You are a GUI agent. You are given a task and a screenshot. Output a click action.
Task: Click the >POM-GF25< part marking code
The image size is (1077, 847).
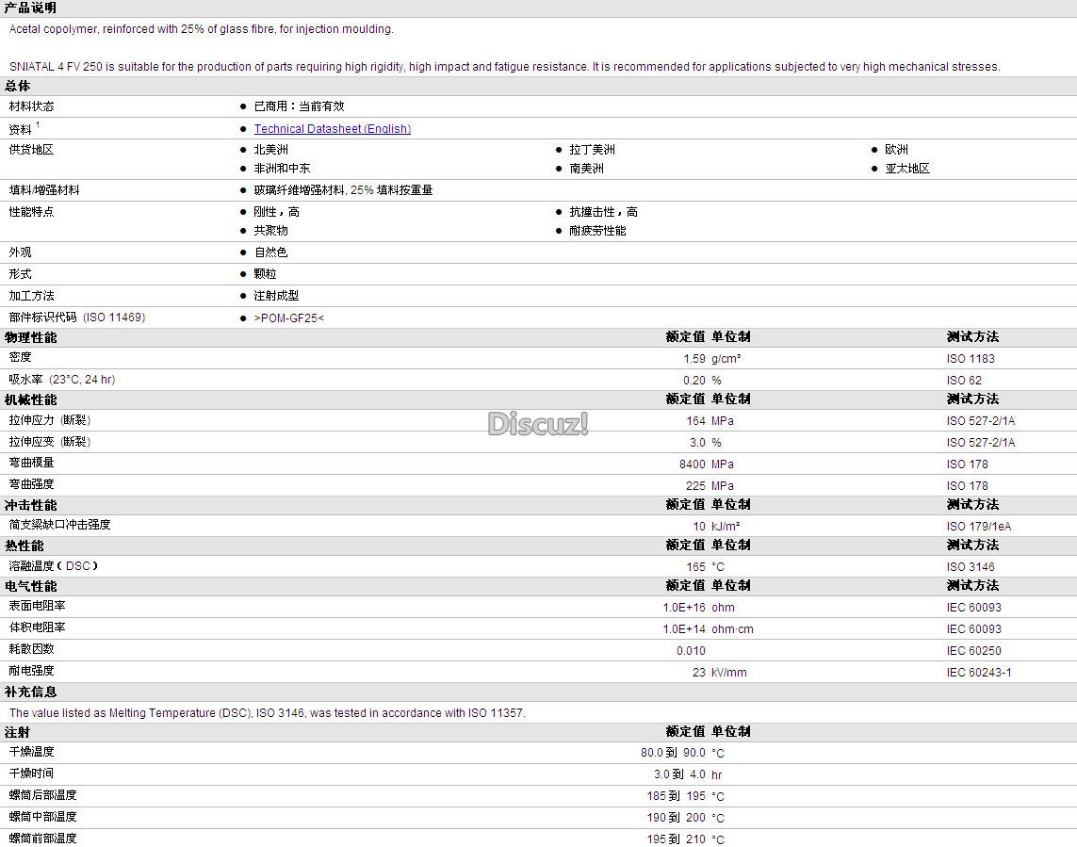(x=289, y=318)
